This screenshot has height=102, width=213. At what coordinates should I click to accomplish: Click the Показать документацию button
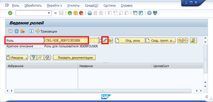(x=74, y=57)
